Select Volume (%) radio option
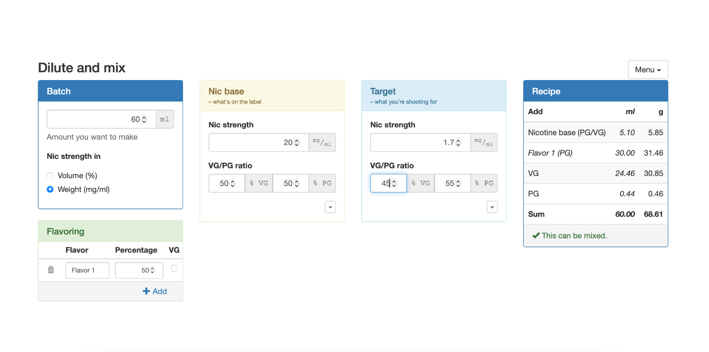 (50, 176)
